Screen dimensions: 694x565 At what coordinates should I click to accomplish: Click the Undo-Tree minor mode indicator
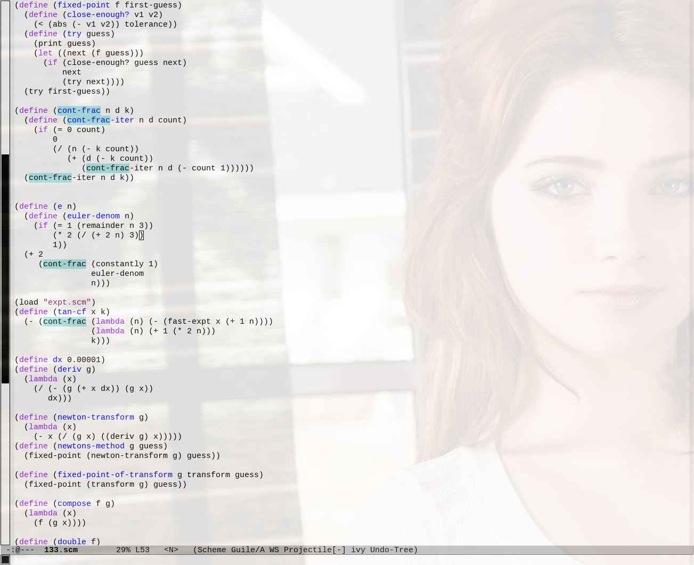(391, 550)
